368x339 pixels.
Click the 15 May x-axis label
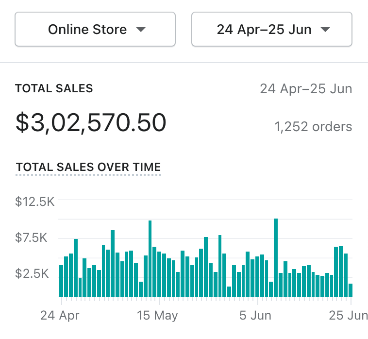pyautogui.click(x=158, y=315)
